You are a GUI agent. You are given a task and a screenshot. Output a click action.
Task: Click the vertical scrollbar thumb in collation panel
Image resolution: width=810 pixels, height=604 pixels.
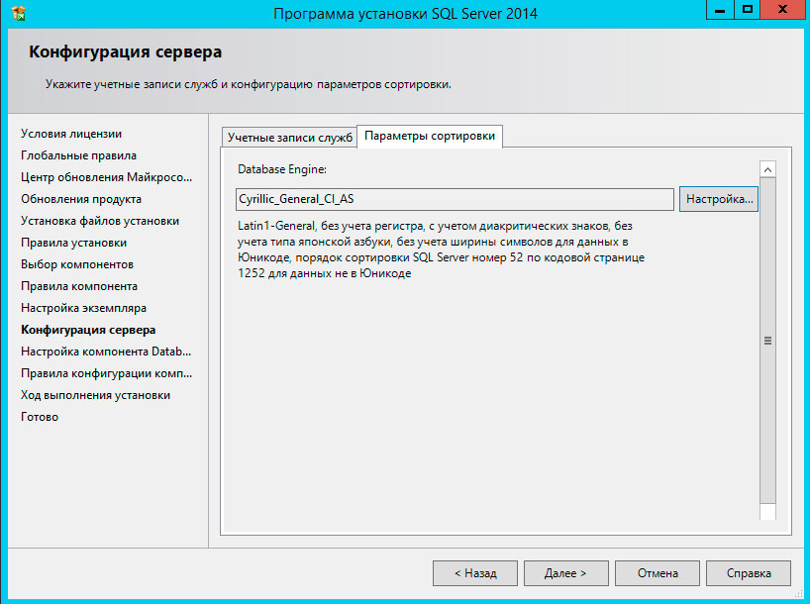(x=767, y=341)
